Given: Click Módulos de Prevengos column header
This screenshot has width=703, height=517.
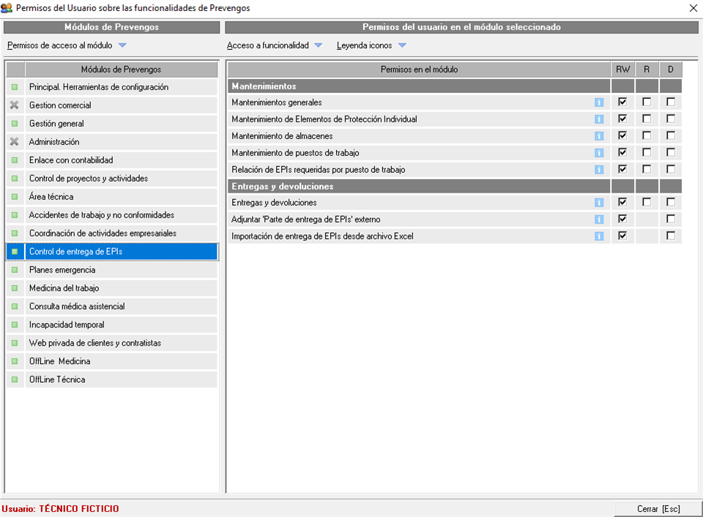Looking at the screenshot, I should point(121,70).
